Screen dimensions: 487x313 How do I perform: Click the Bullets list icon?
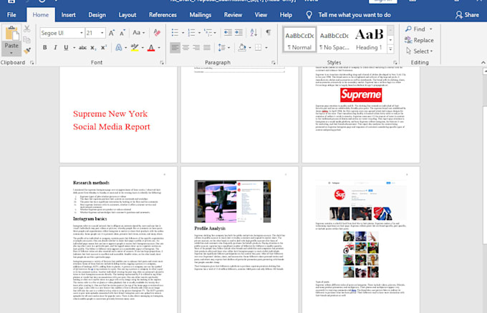click(175, 32)
